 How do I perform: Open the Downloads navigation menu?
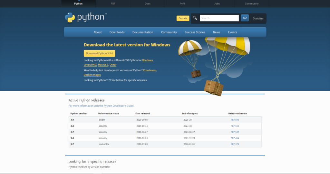(x=117, y=32)
